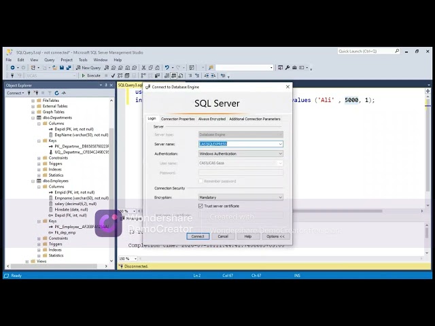
Task: Click the Paste icon in toolbar
Action: [x=157, y=68]
